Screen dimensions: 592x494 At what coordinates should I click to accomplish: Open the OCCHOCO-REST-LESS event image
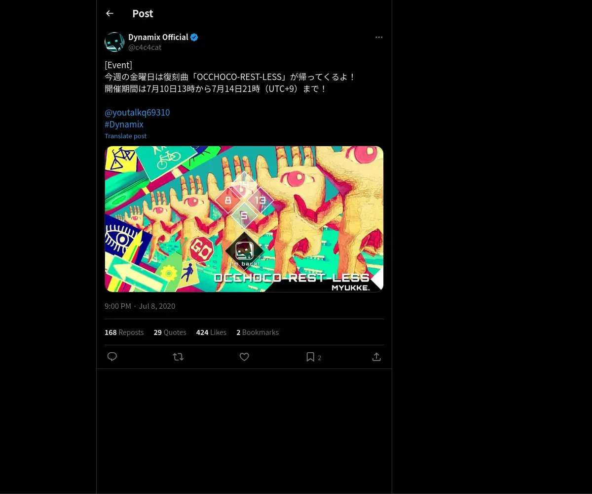(244, 219)
